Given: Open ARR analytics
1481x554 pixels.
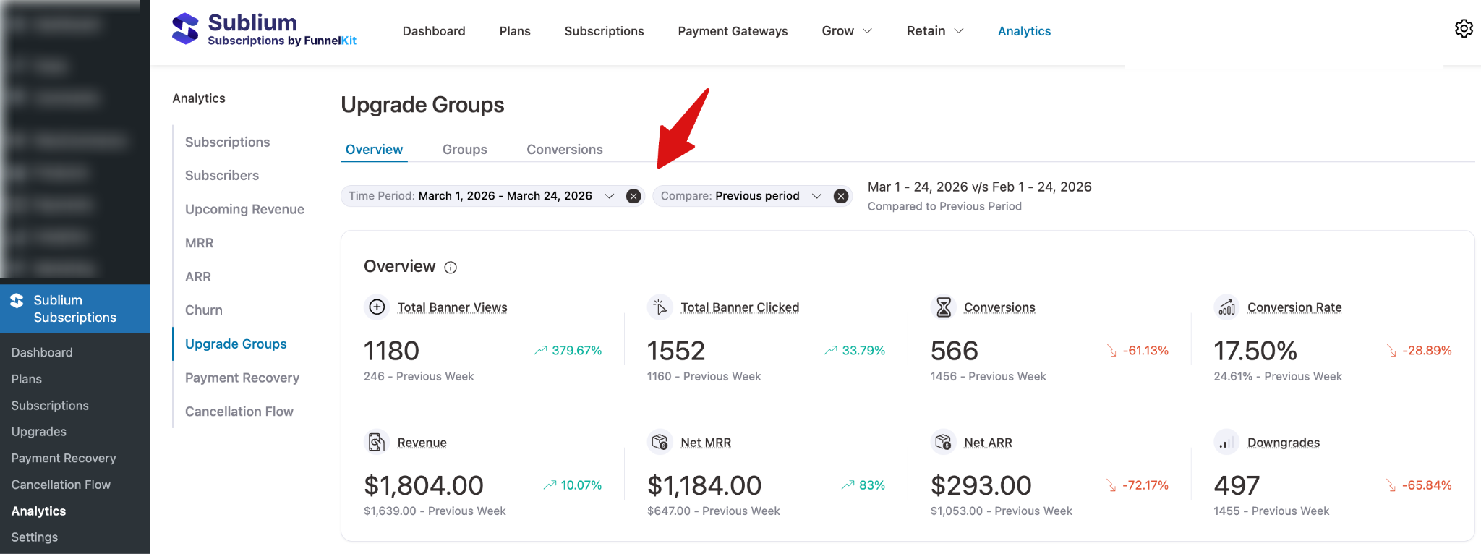Looking at the screenshot, I should tap(198, 277).
